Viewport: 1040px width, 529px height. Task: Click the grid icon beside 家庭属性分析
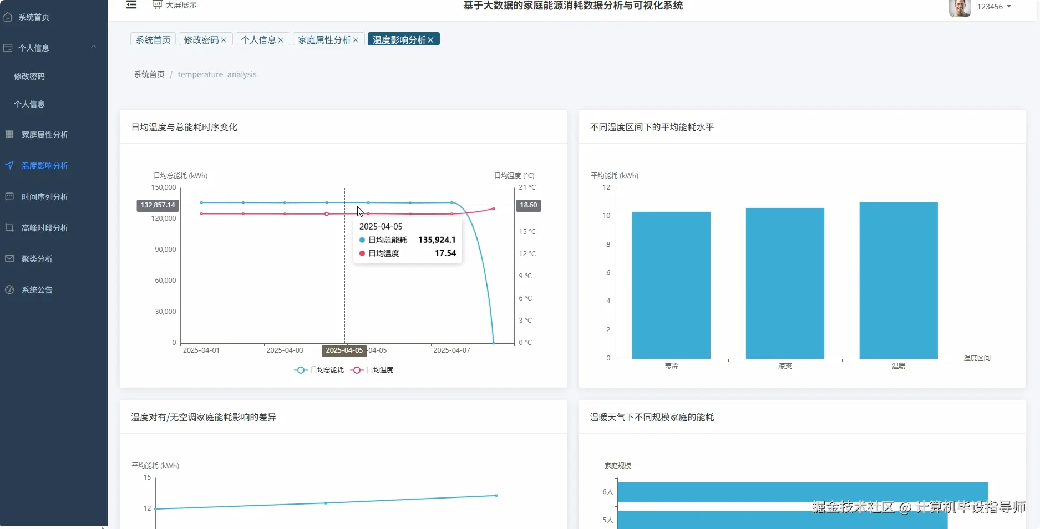pyautogui.click(x=9, y=134)
